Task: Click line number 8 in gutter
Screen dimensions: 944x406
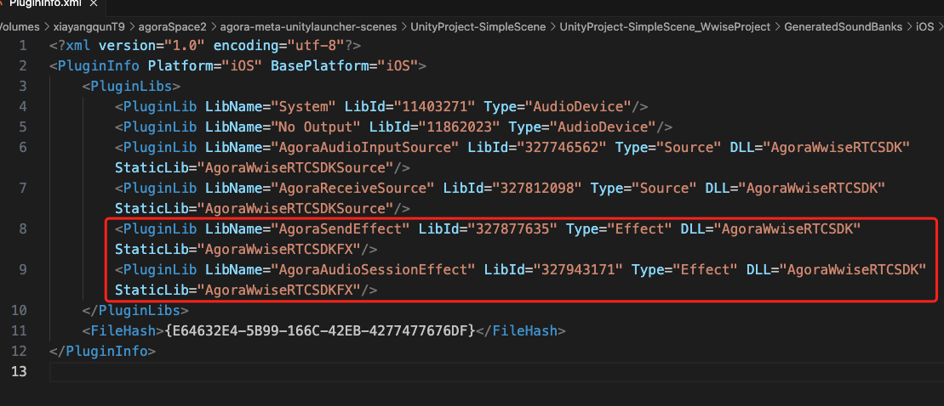Action: (x=23, y=228)
